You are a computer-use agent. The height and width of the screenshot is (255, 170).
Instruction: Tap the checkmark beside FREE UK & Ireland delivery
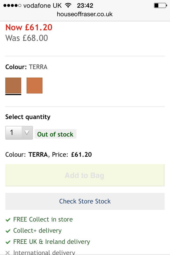(8, 242)
